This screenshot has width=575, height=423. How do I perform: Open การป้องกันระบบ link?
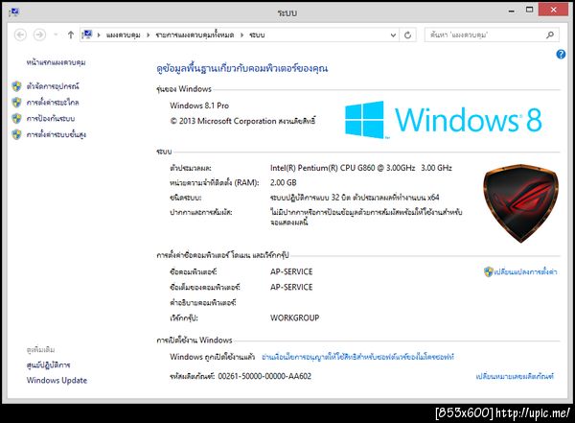[51, 119]
